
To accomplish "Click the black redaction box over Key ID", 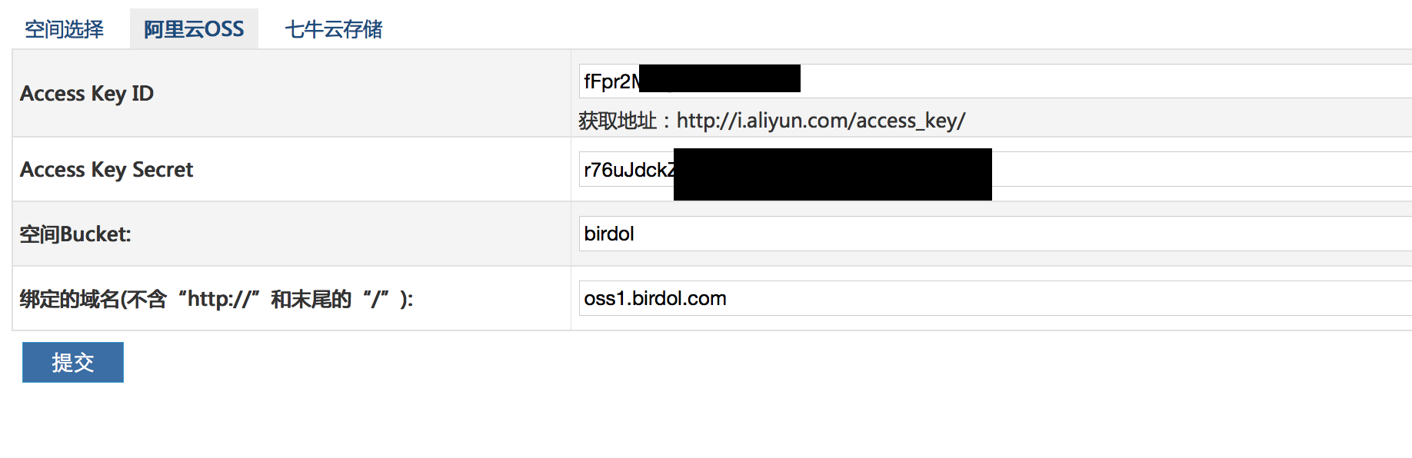I will pos(720,78).
